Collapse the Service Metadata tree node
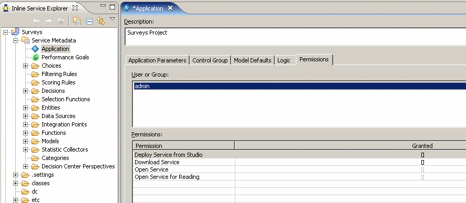 15,40
